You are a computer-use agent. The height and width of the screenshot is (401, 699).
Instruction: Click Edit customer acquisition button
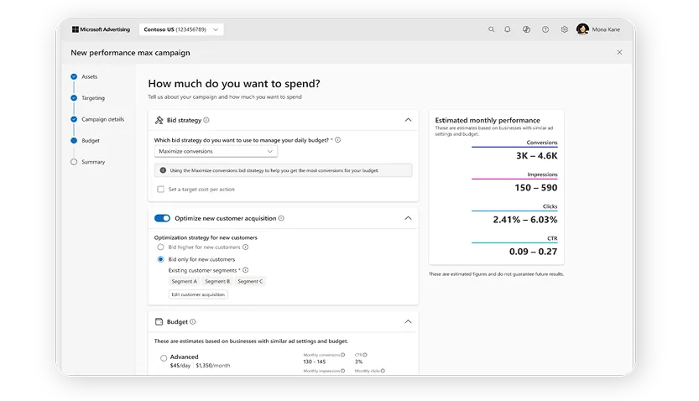198,294
